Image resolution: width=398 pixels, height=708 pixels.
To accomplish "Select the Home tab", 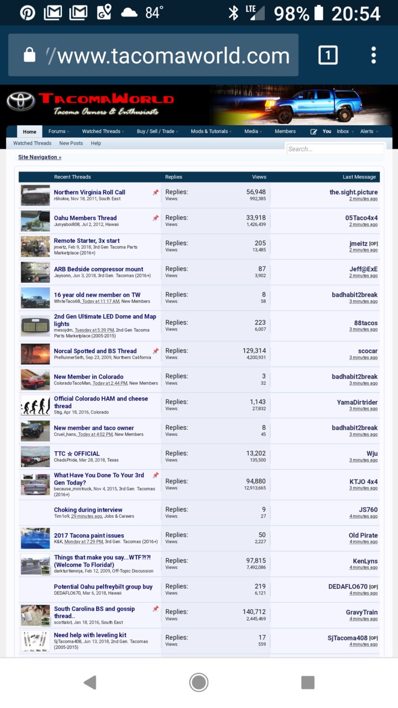I will [x=30, y=132].
